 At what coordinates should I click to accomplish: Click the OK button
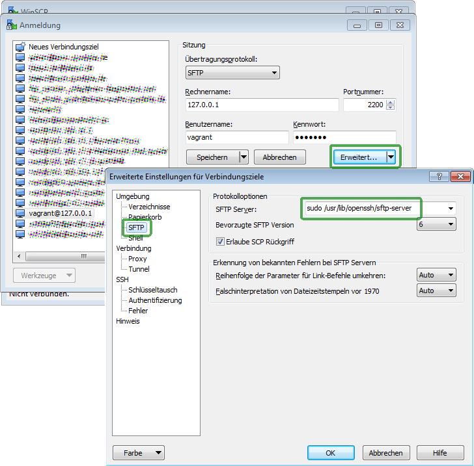pos(331,453)
